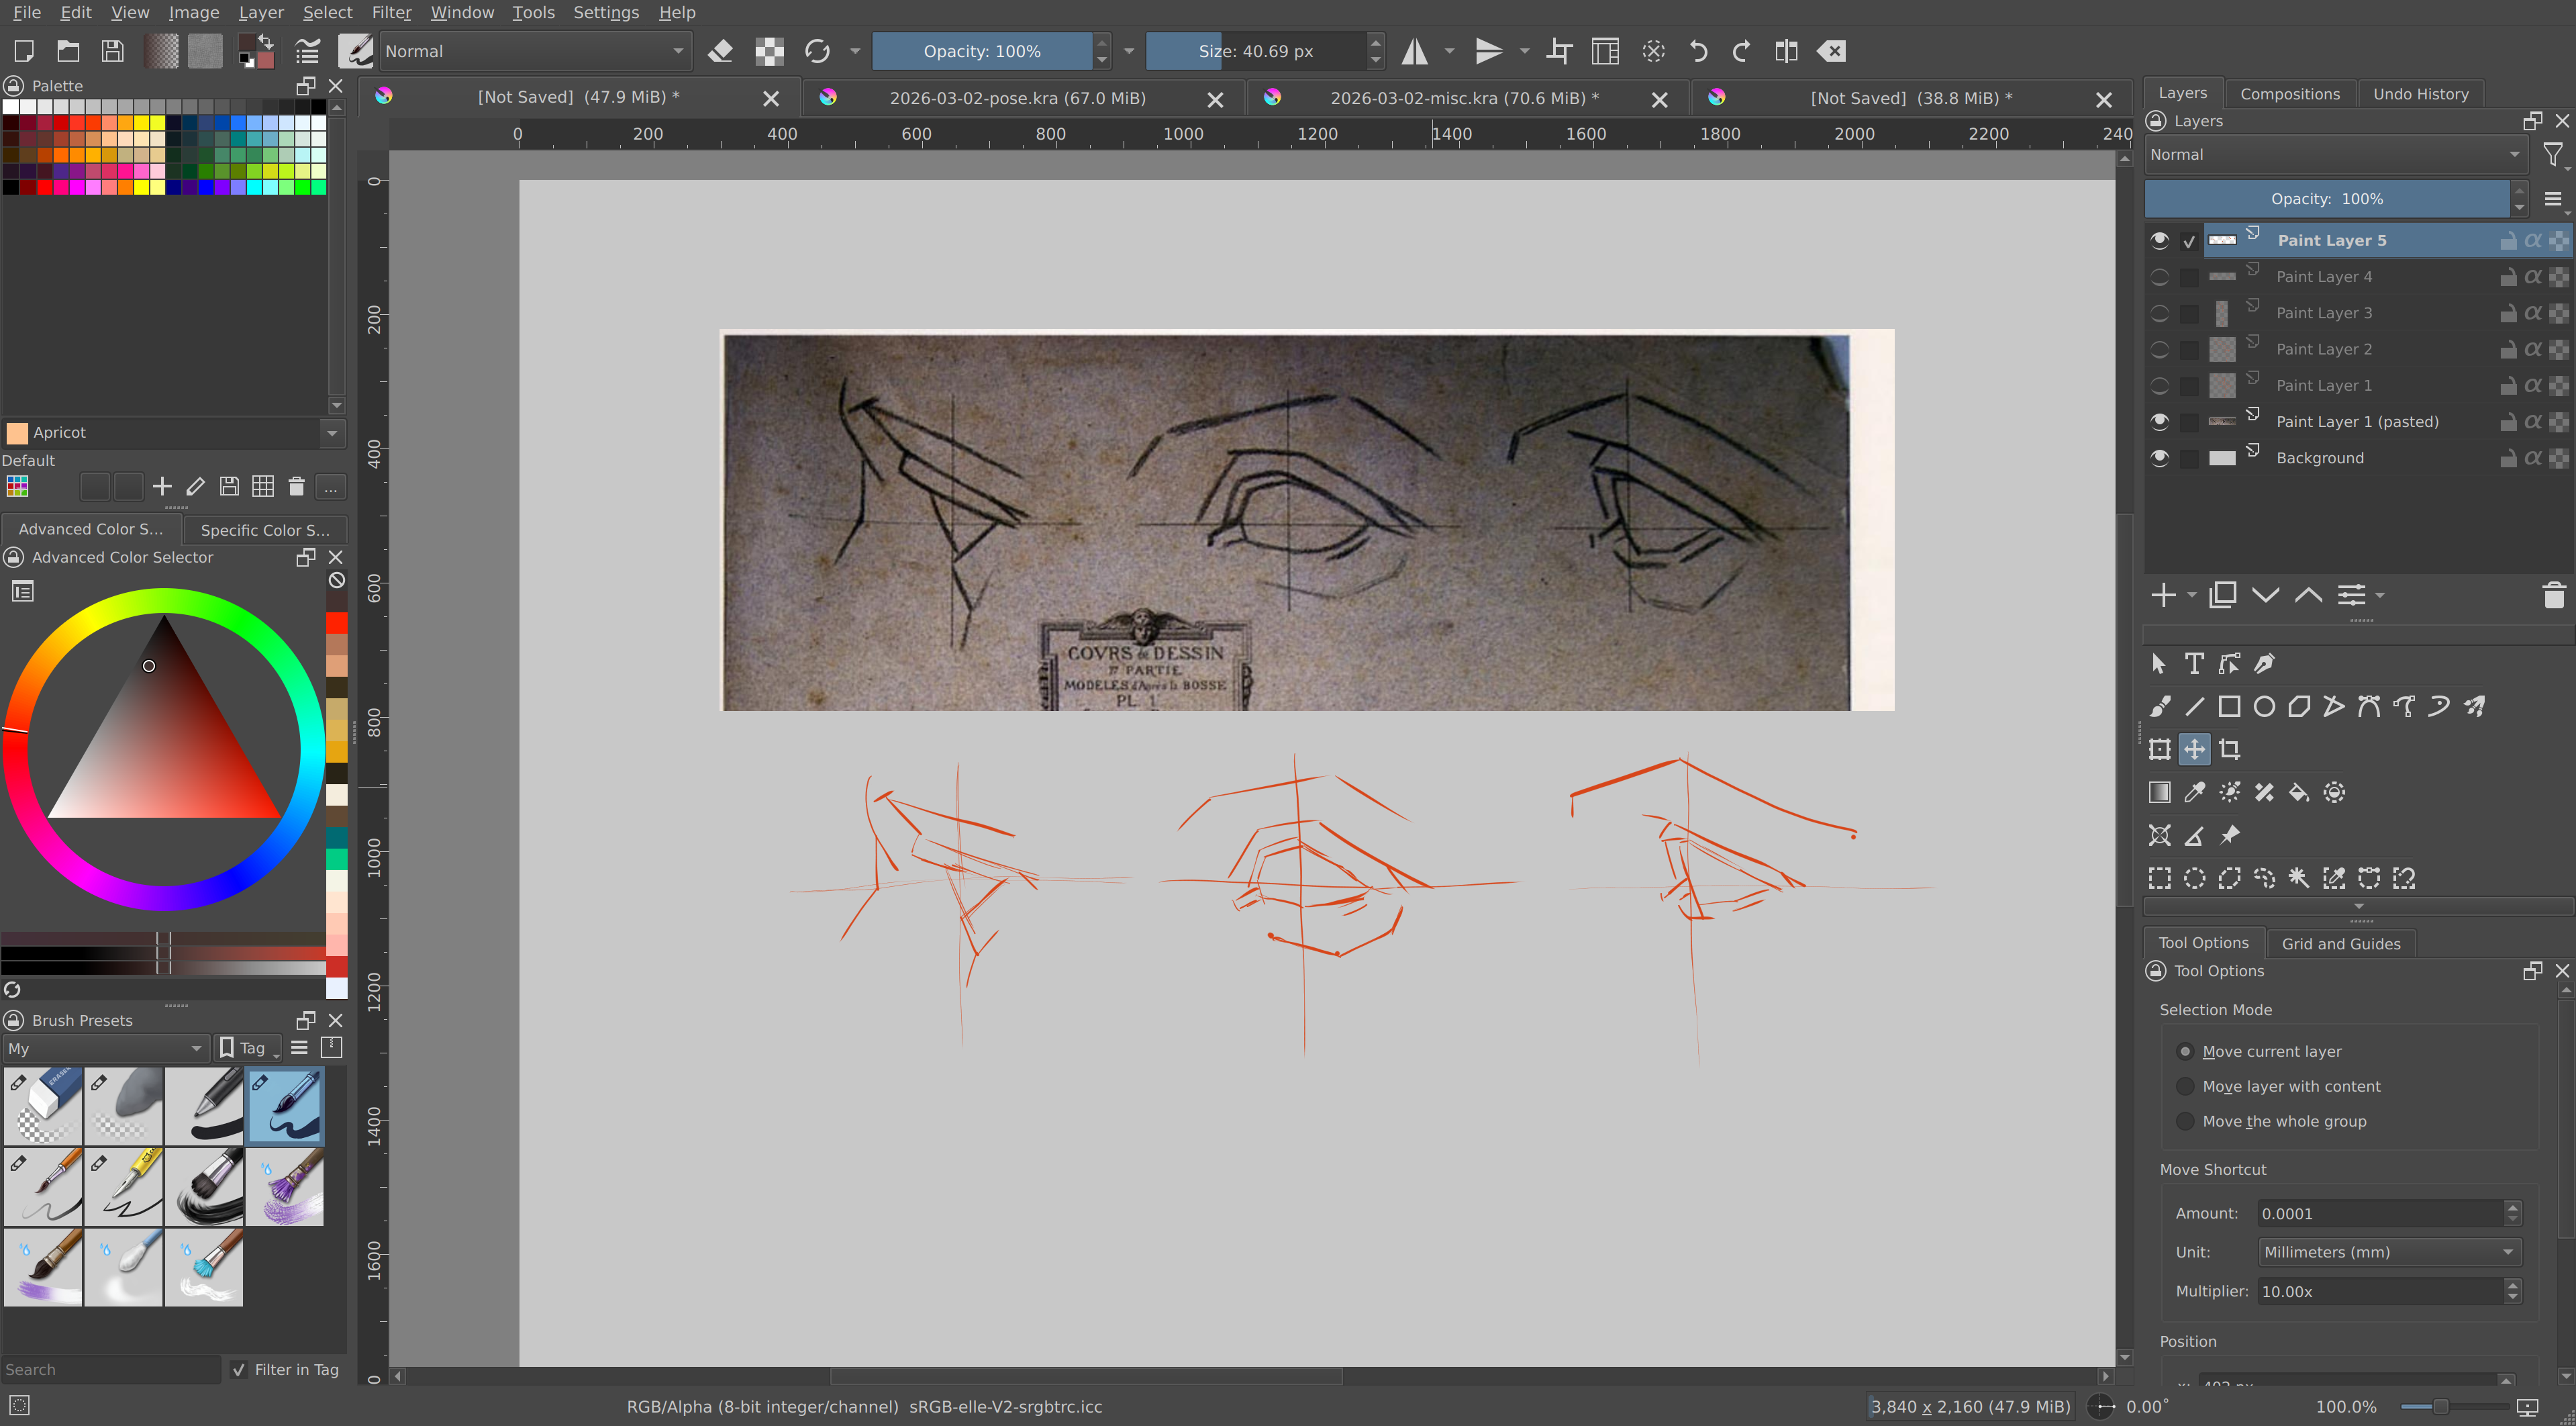Switch to the Compositions tab
This screenshot has height=1426, width=2576.
point(2290,94)
